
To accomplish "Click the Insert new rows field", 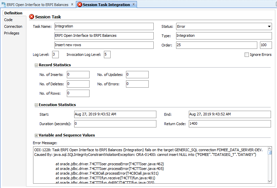I will pos(104,45).
